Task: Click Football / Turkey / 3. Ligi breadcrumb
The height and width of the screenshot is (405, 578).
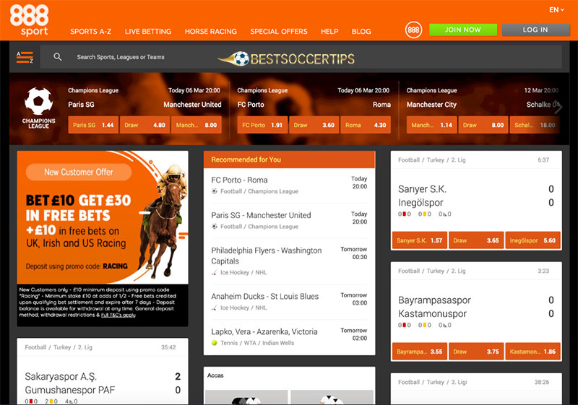Action: (432, 382)
